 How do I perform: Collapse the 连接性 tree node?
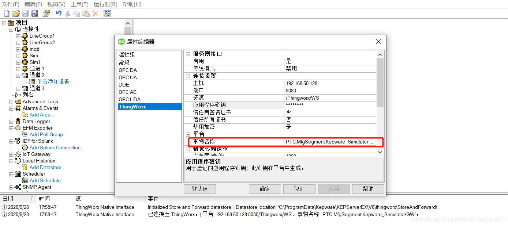[11, 29]
